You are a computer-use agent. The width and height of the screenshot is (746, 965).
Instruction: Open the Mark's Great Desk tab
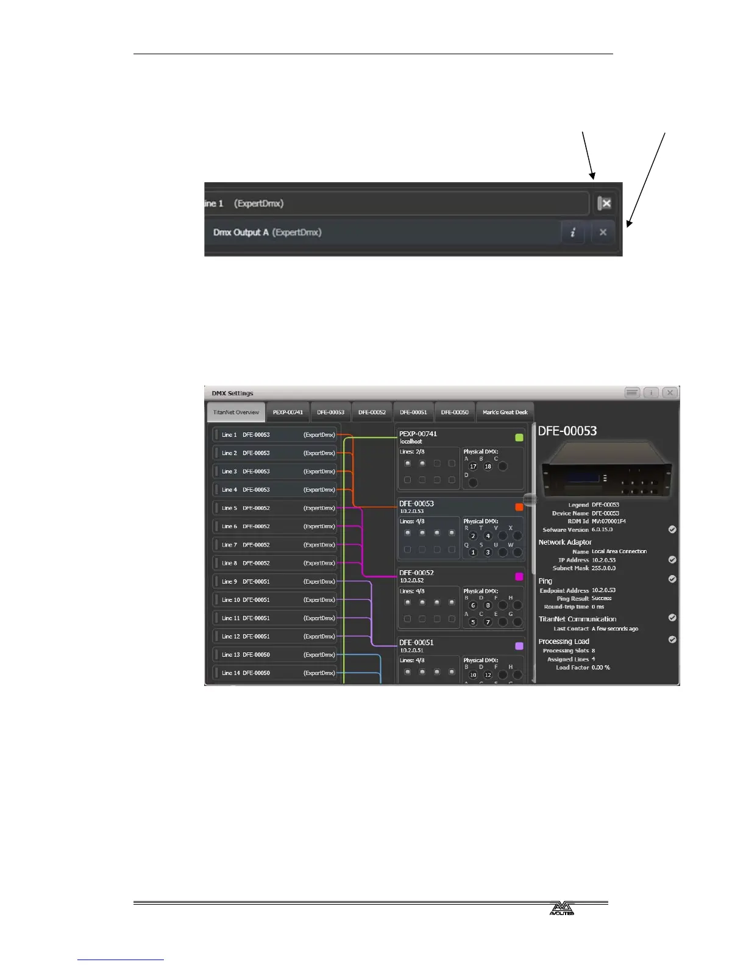click(505, 412)
